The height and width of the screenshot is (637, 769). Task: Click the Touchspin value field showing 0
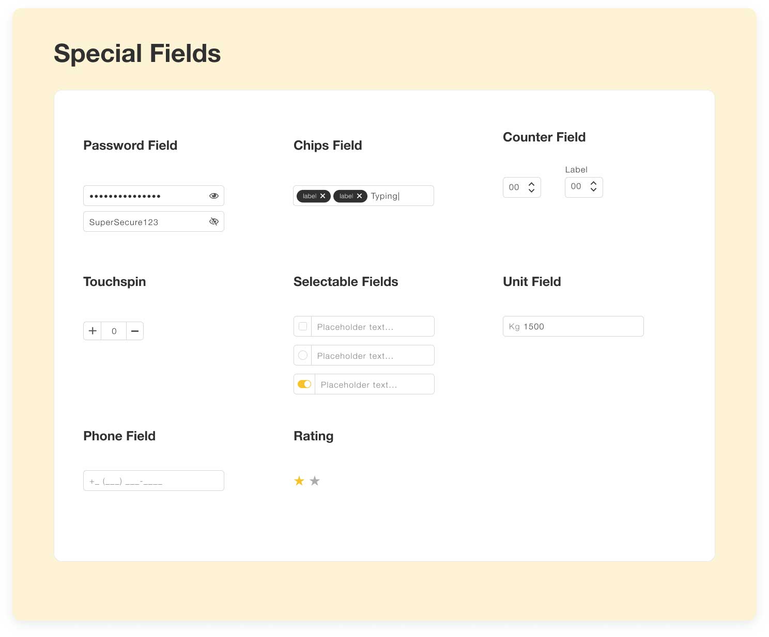point(114,331)
